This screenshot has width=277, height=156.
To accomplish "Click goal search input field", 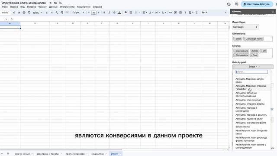I will pyautogui.click(x=251, y=72).
